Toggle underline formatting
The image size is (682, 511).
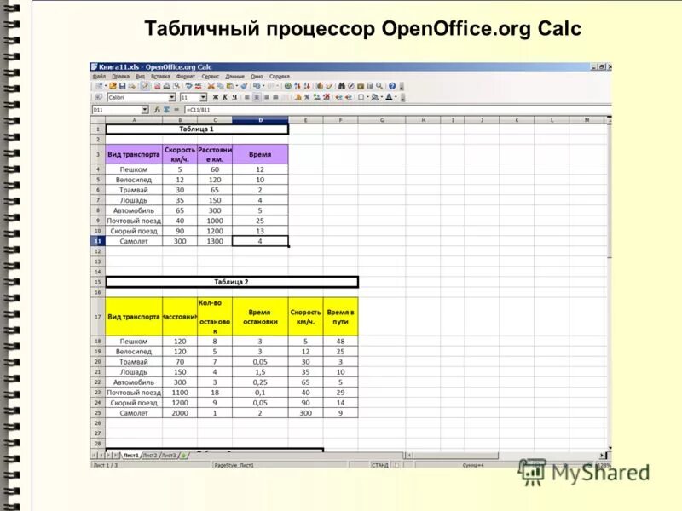click(233, 100)
